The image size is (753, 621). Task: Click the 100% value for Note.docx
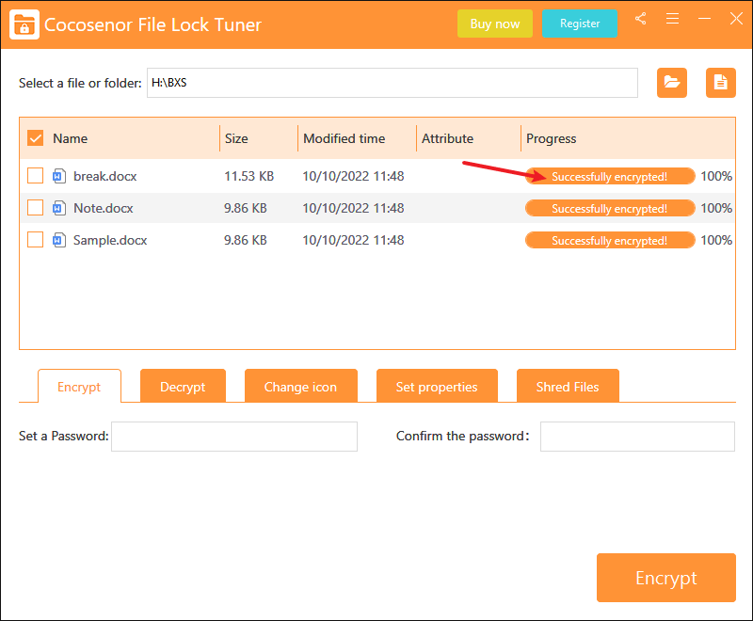(x=716, y=208)
